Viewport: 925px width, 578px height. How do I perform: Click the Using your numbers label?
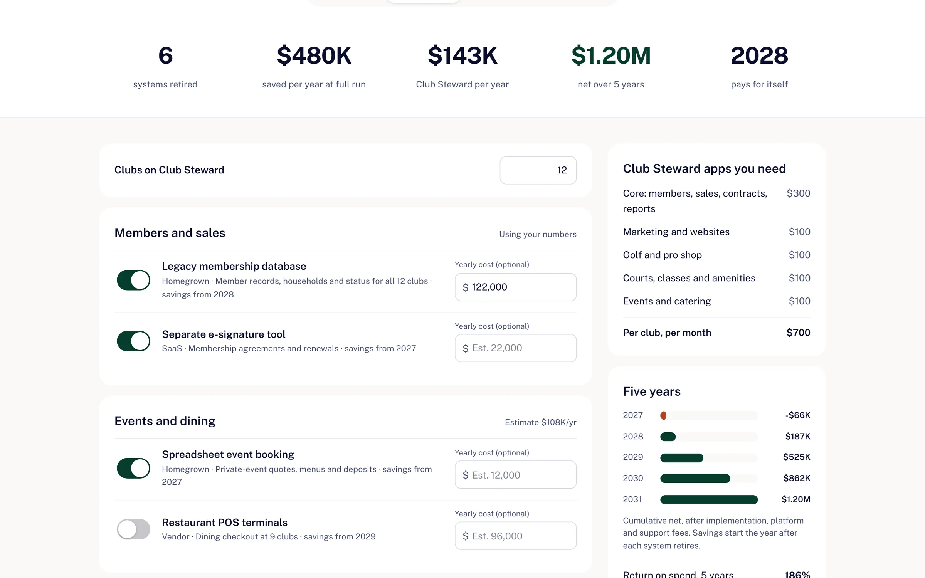pyautogui.click(x=538, y=234)
